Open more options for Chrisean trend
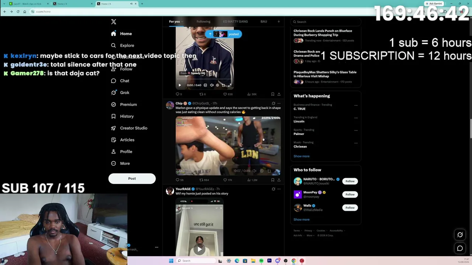The height and width of the screenshot is (265, 472). click(x=356, y=143)
